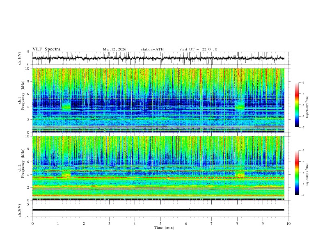This screenshot has height=251, width=325.
Task: Click the time axis tick label '7'
Action: tap(211, 224)
